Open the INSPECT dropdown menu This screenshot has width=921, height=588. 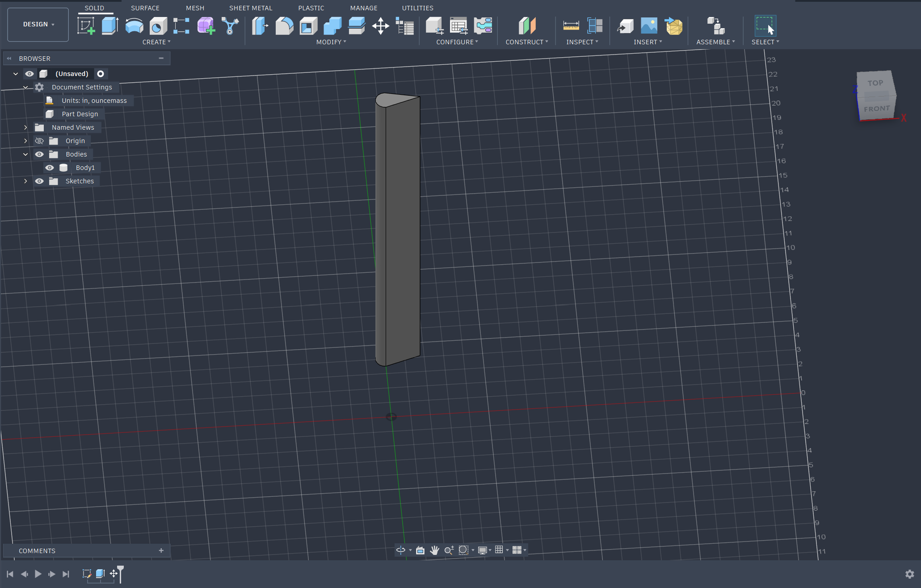click(582, 42)
